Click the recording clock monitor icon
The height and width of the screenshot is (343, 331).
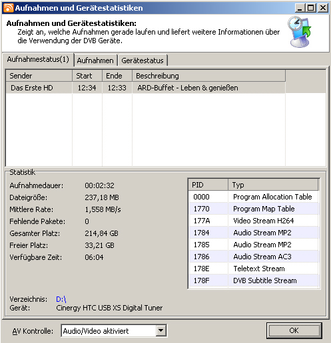pyautogui.click(x=299, y=32)
